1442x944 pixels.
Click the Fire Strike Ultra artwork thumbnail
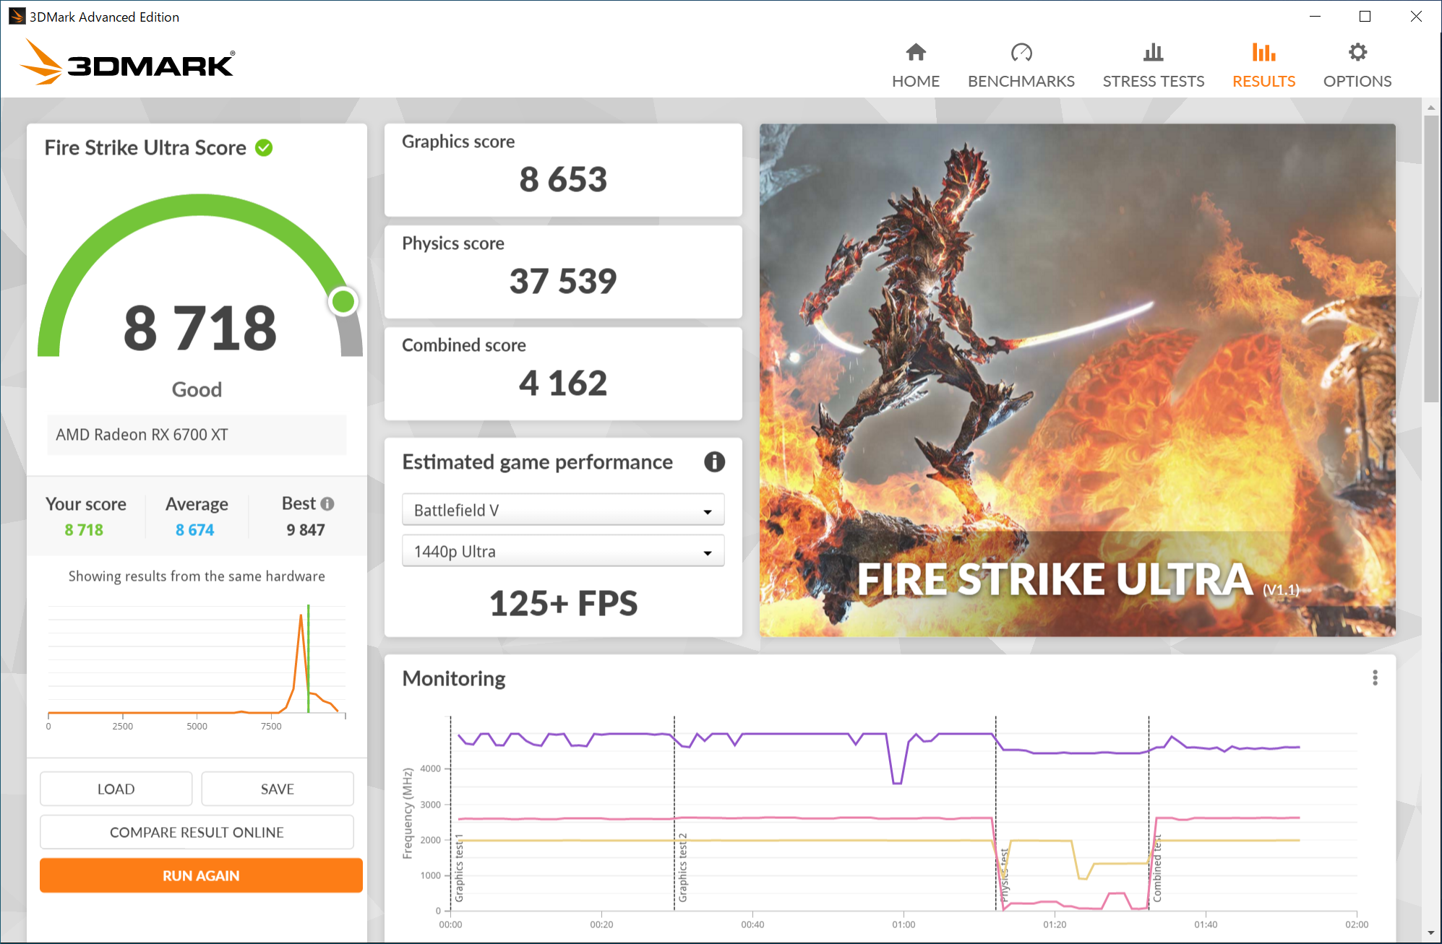[x=1077, y=380]
